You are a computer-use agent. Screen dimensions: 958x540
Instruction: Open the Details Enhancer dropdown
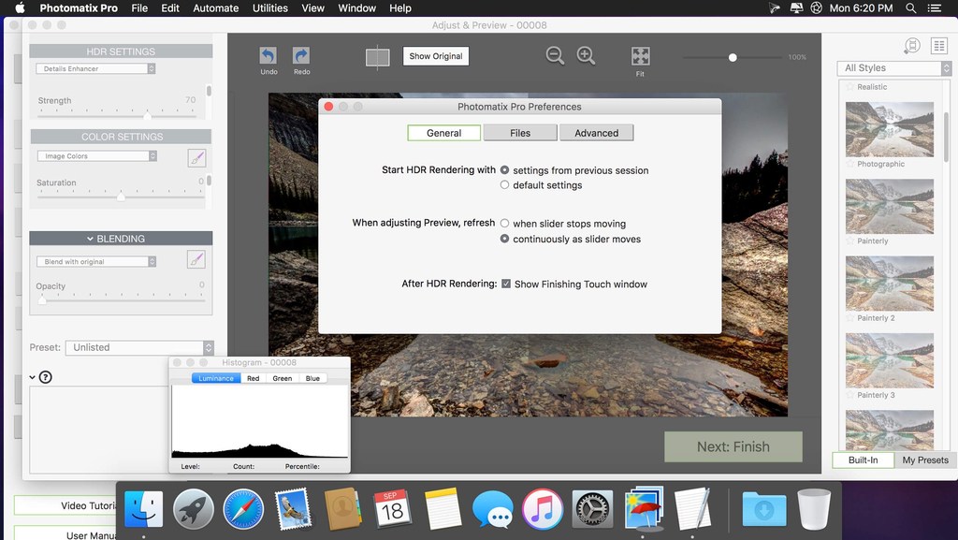96,69
